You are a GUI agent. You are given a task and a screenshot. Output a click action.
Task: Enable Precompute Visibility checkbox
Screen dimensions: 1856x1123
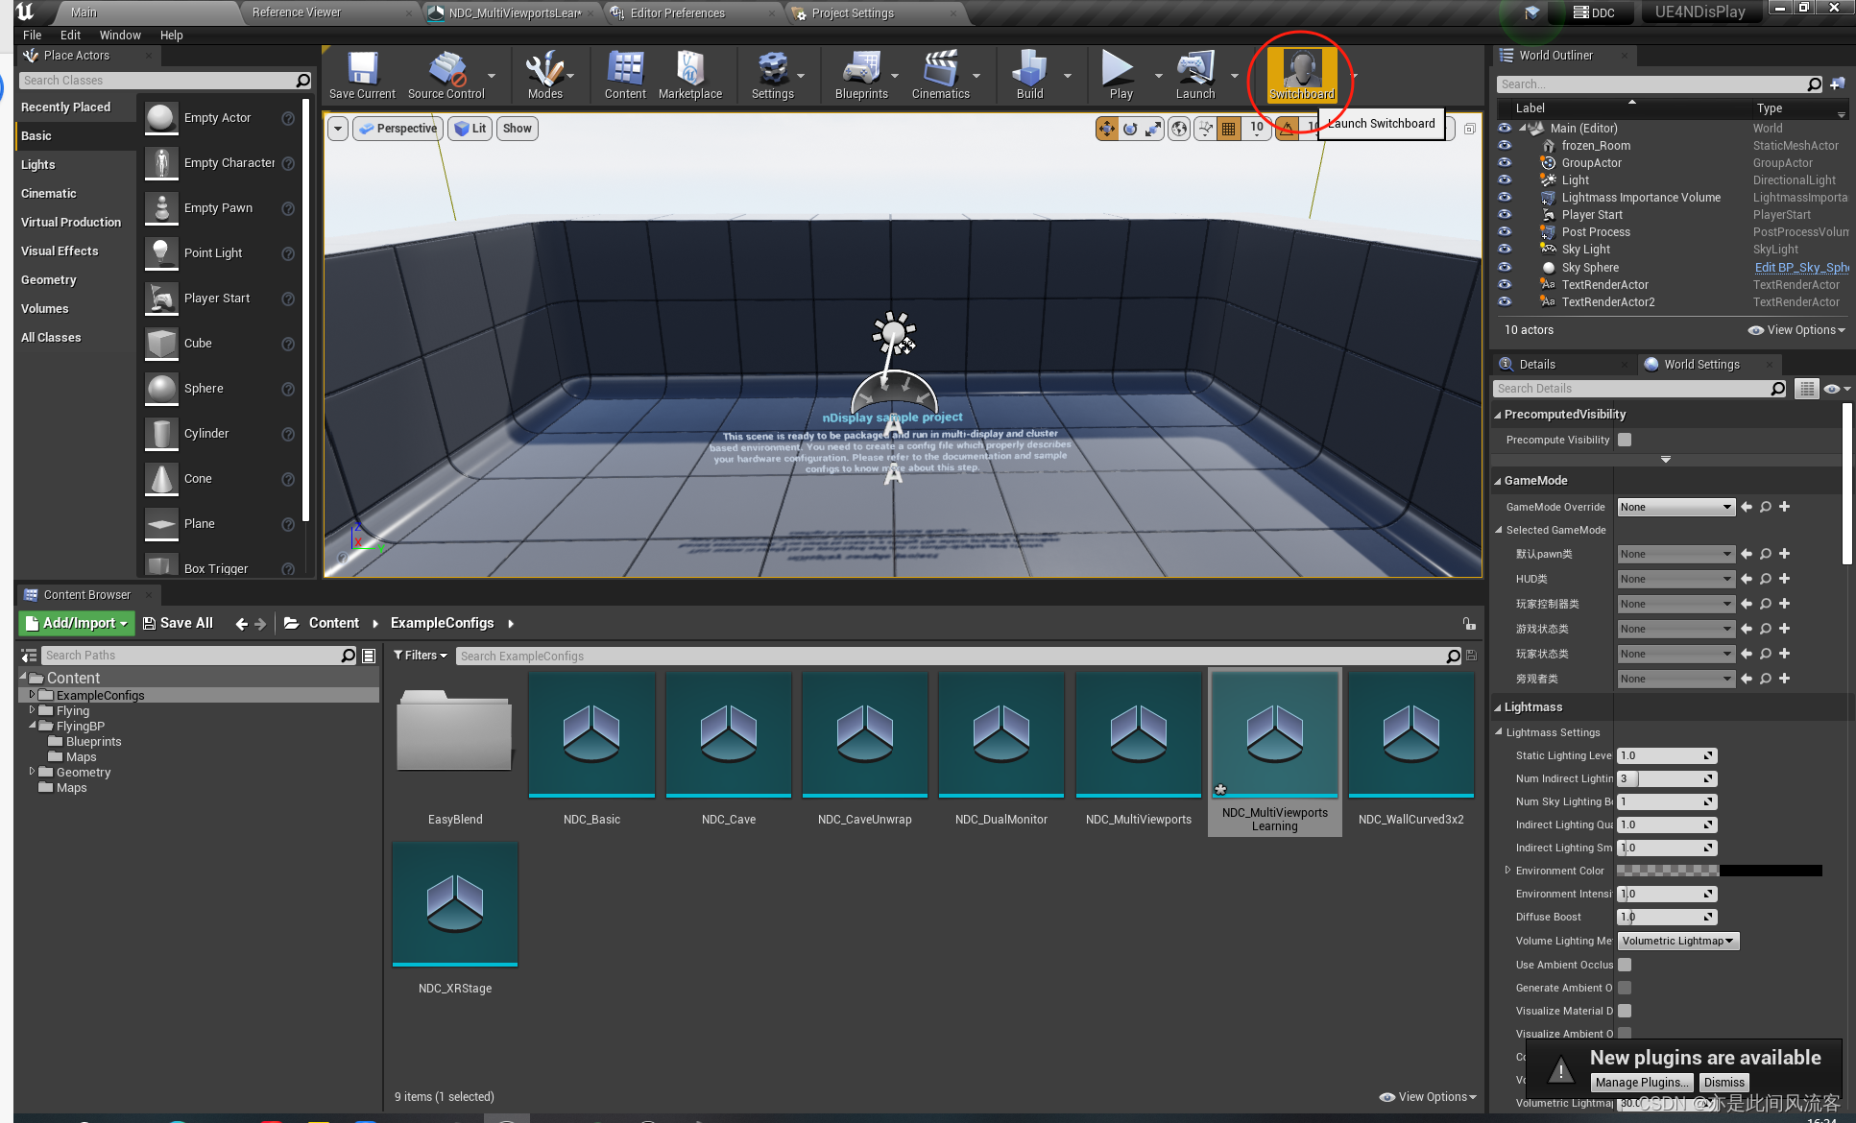[x=1625, y=440]
